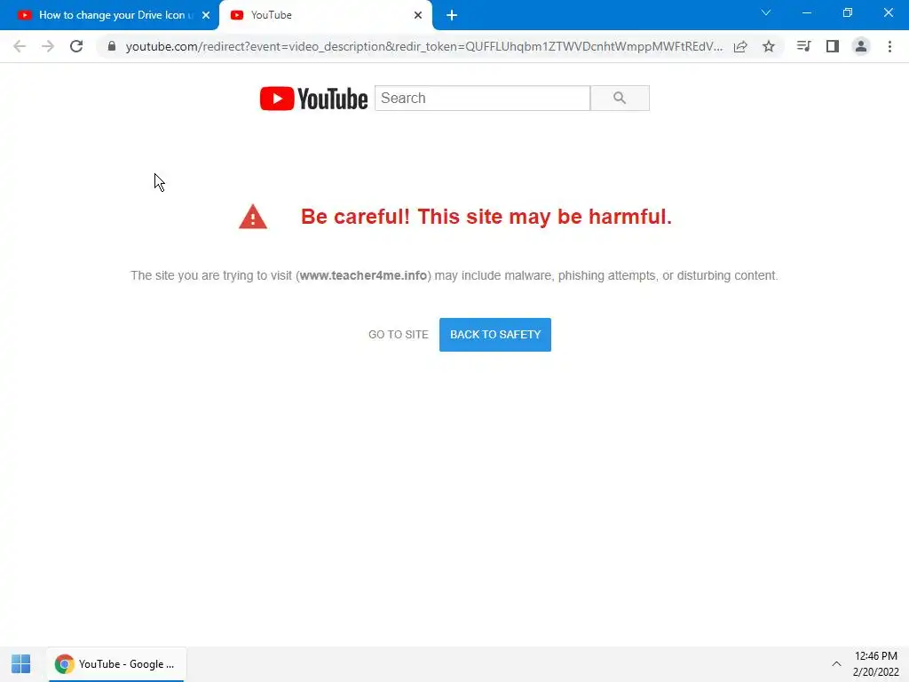The image size is (909, 682).
Task: Open the Chrome profile avatar
Action: tap(861, 46)
